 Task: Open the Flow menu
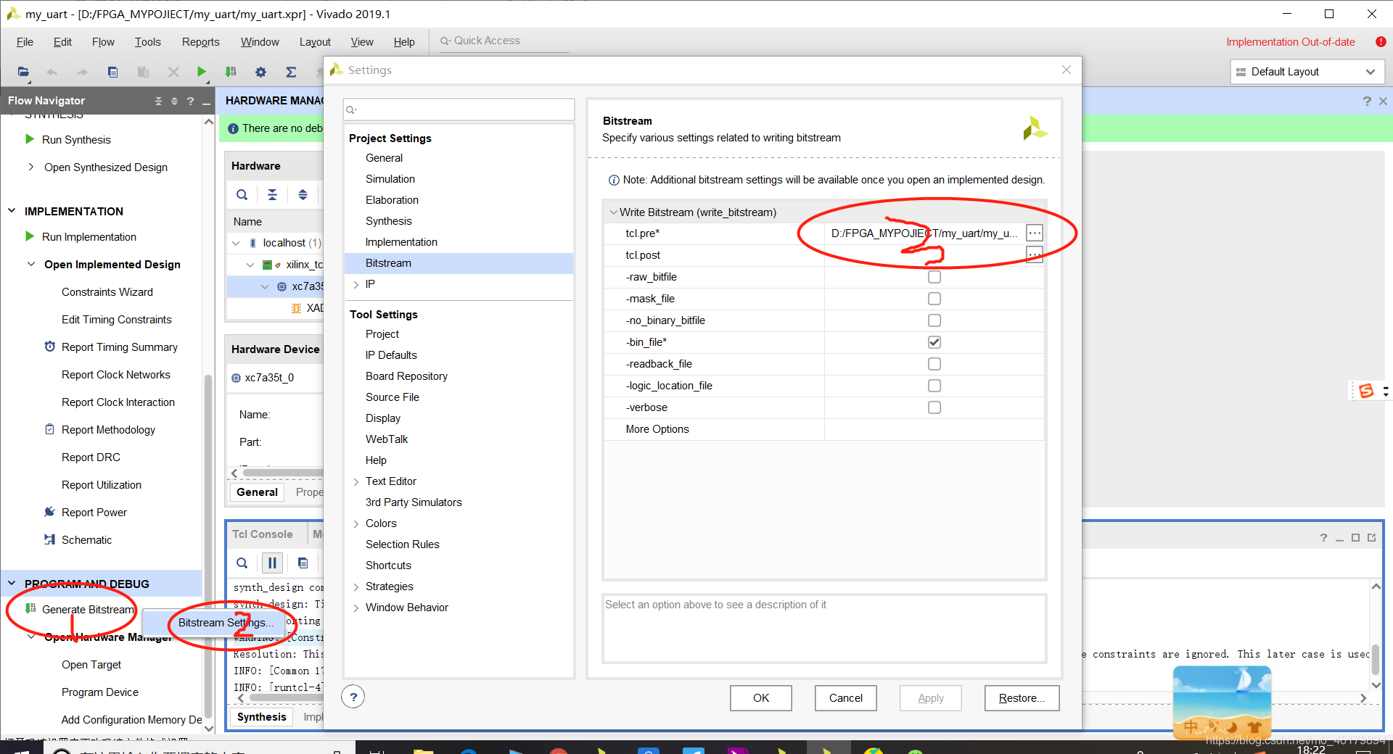pos(102,41)
